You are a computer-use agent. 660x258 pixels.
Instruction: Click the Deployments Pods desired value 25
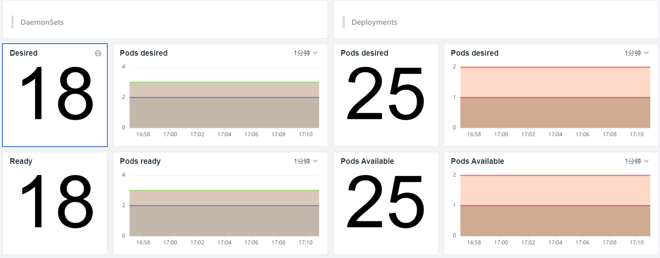coord(385,93)
